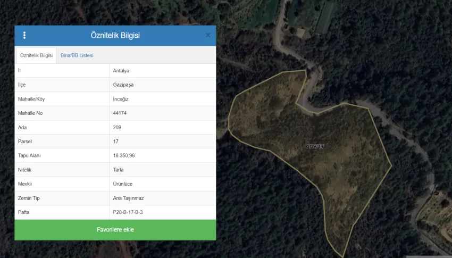Click the Ada value 209
This screenshot has height=258, width=452.
pyautogui.click(x=118, y=128)
